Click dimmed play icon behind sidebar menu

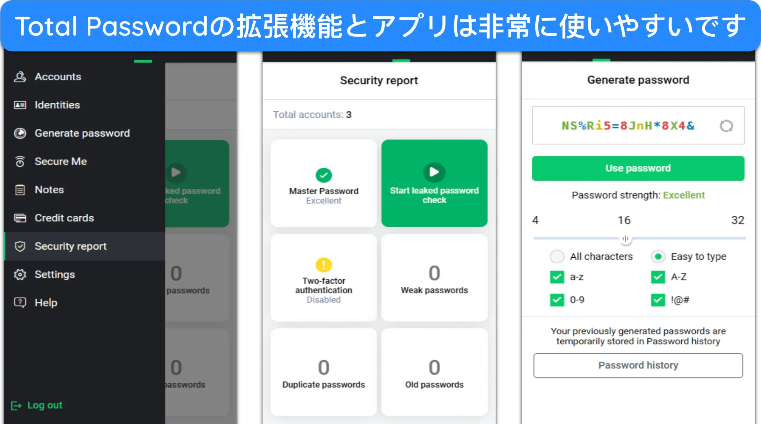click(176, 172)
